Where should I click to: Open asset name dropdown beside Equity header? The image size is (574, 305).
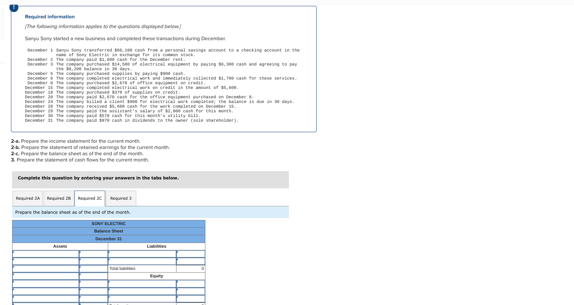click(x=46, y=276)
